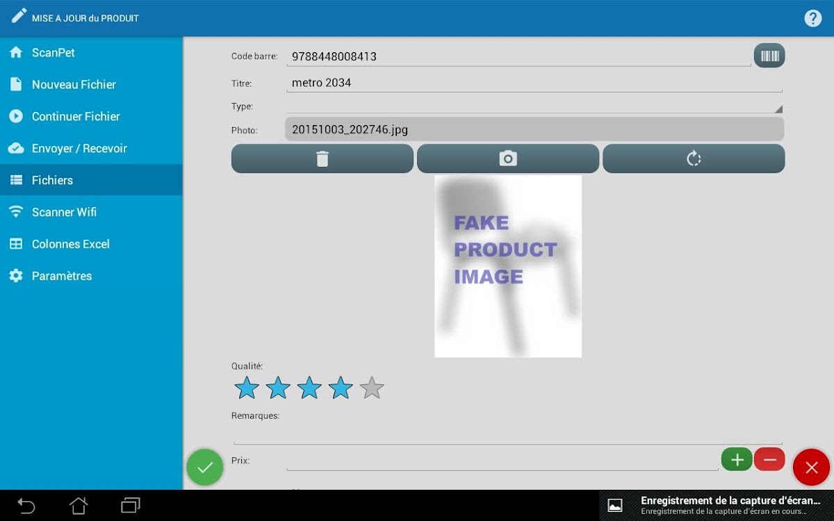Open the help question mark icon
This screenshot has height=521, width=834.
coord(812,19)
